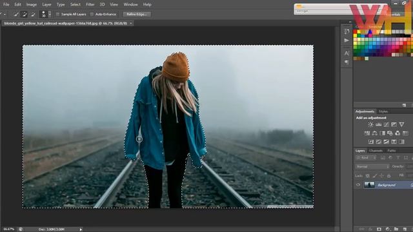The height and width of the screenshot is (232, 413).
Task: Add a Curves adjustment
Action: coord(386,124)
